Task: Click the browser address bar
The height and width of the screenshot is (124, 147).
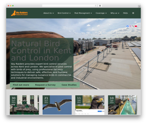Action: point(70,6)
